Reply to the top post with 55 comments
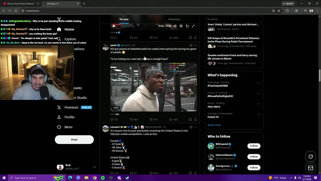321x181 pixels. point(114,38)
